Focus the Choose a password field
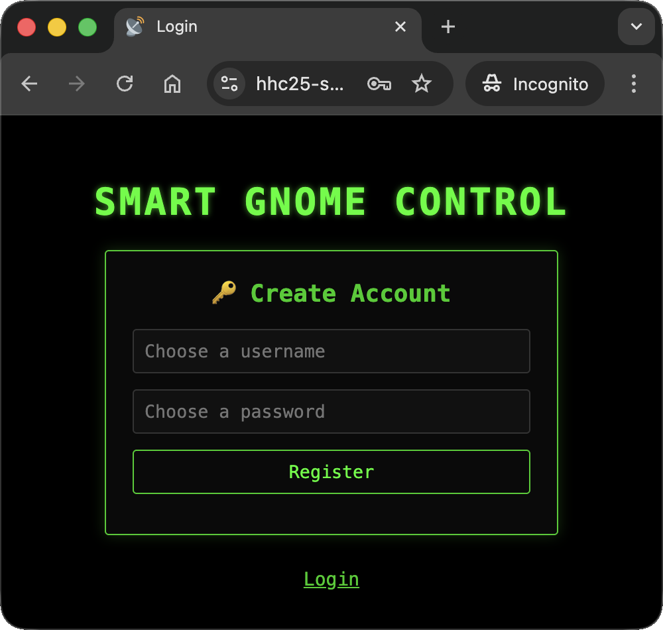This screenshot has width=663, height=630. click(x=331, y=411)
